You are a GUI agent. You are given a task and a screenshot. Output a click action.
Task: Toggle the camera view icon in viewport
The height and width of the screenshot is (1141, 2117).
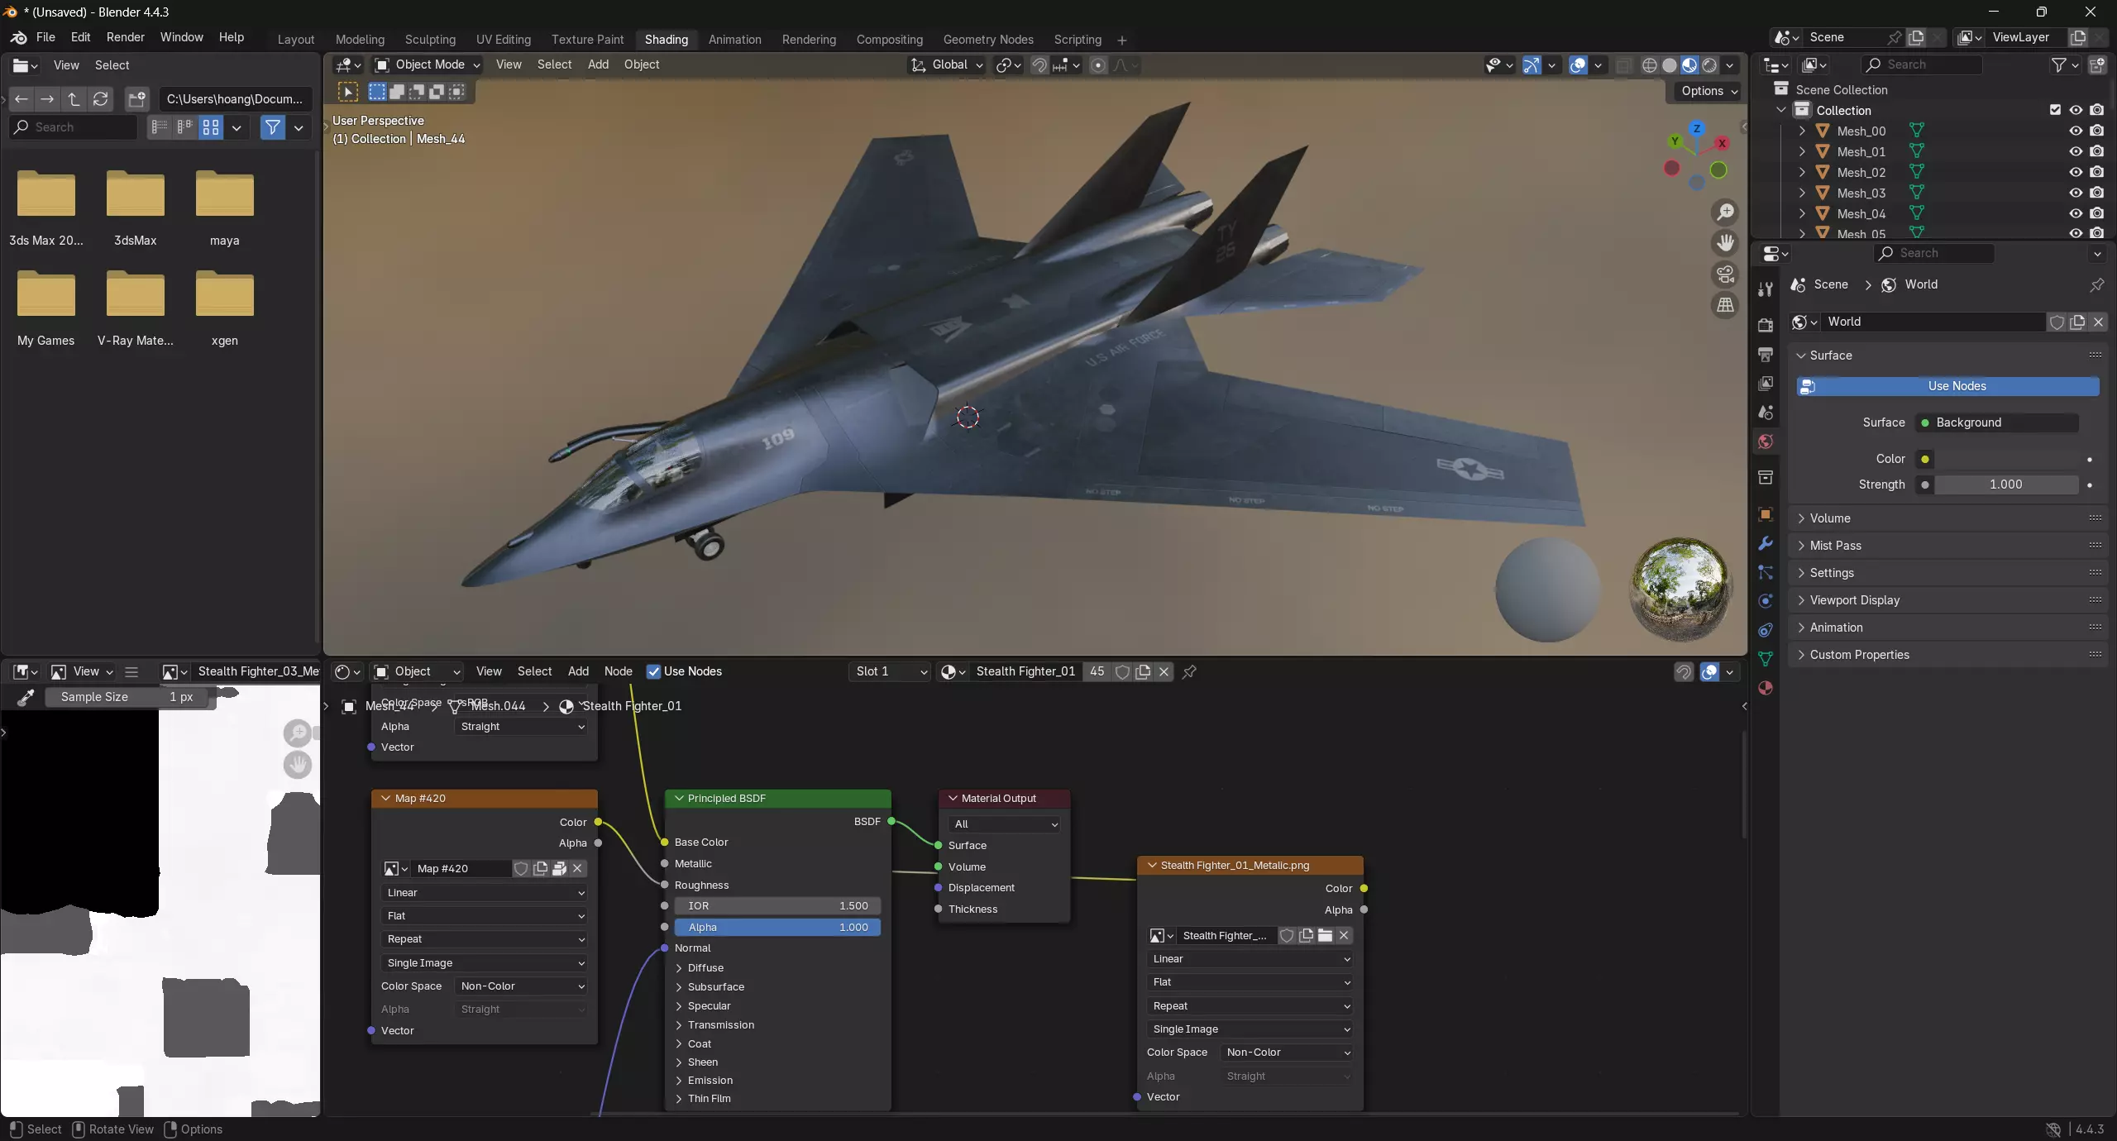tap(1725, 275)
